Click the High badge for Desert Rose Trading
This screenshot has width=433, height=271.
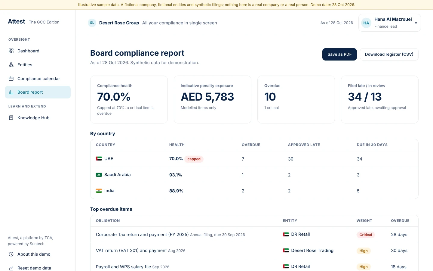(x=364, y=251)
